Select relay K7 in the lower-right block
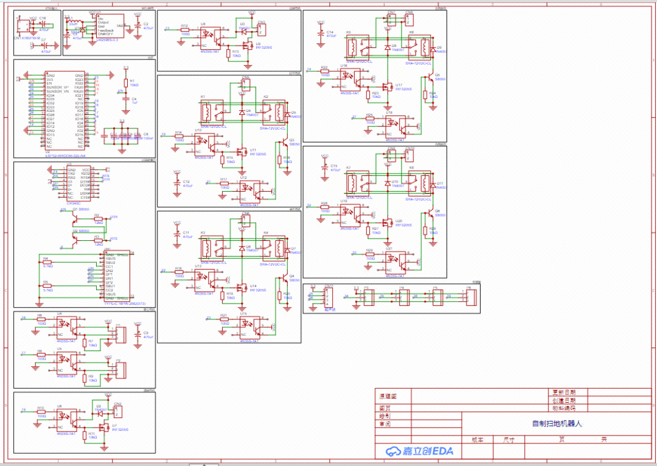Screen dimensions: 657x466 354,182
